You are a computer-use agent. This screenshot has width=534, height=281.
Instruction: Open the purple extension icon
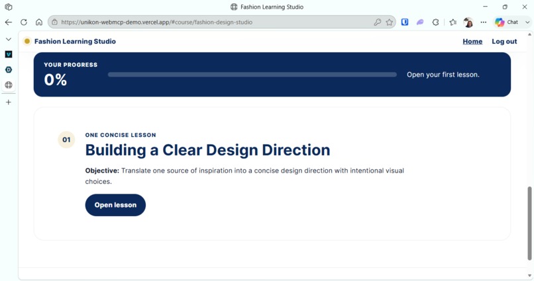tap(420, 22)
